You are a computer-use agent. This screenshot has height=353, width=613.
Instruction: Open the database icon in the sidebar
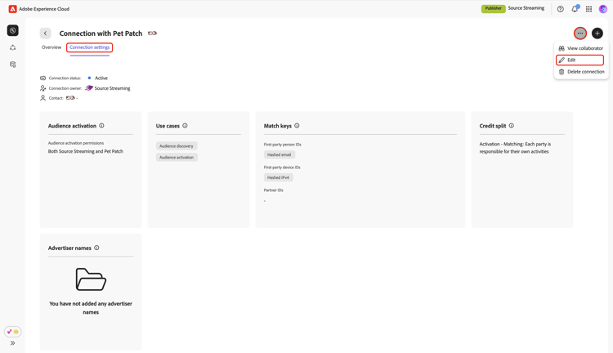[x=13, y=65]
